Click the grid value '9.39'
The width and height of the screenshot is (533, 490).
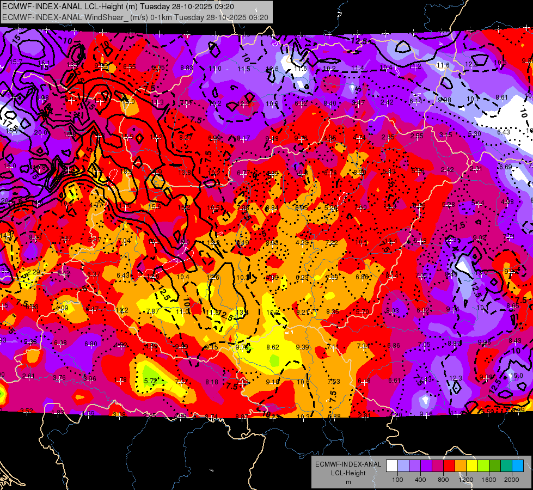click(303, 347)
